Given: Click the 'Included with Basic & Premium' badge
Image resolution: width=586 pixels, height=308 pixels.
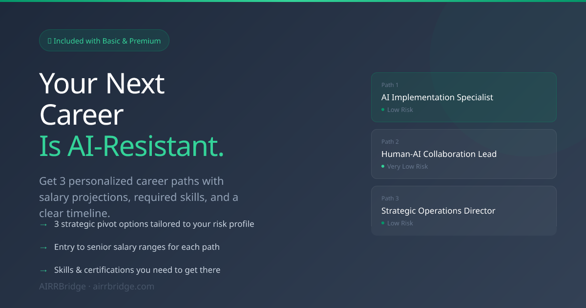Looking at the screenshot, I should pyautogui.click(x=104, y=41).
